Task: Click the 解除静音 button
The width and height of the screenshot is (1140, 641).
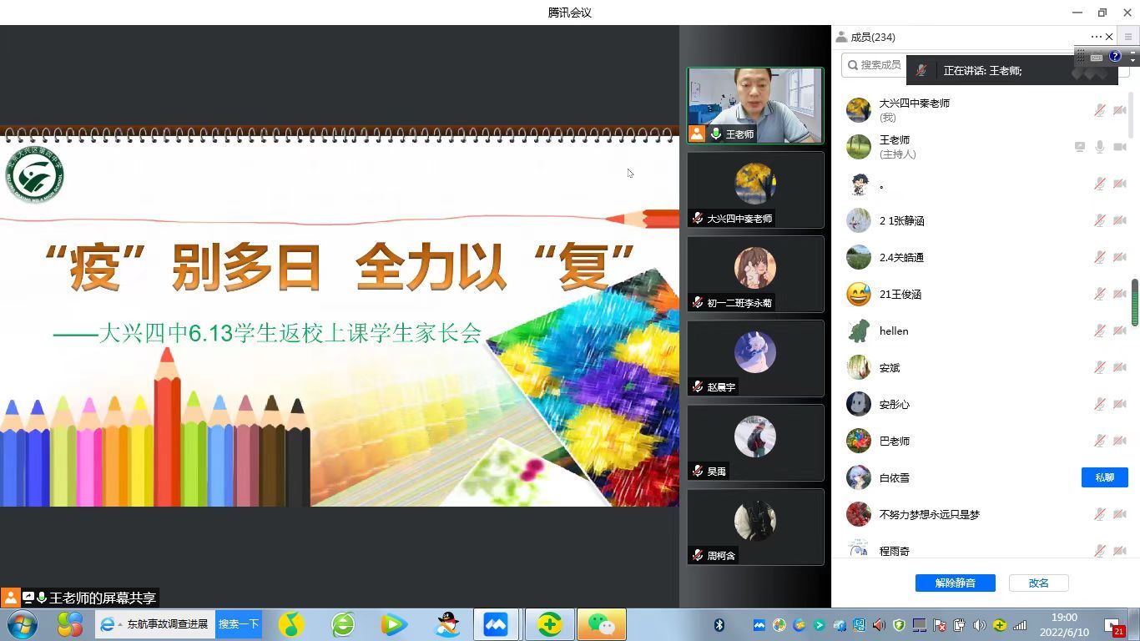Action: pos(955,583)
